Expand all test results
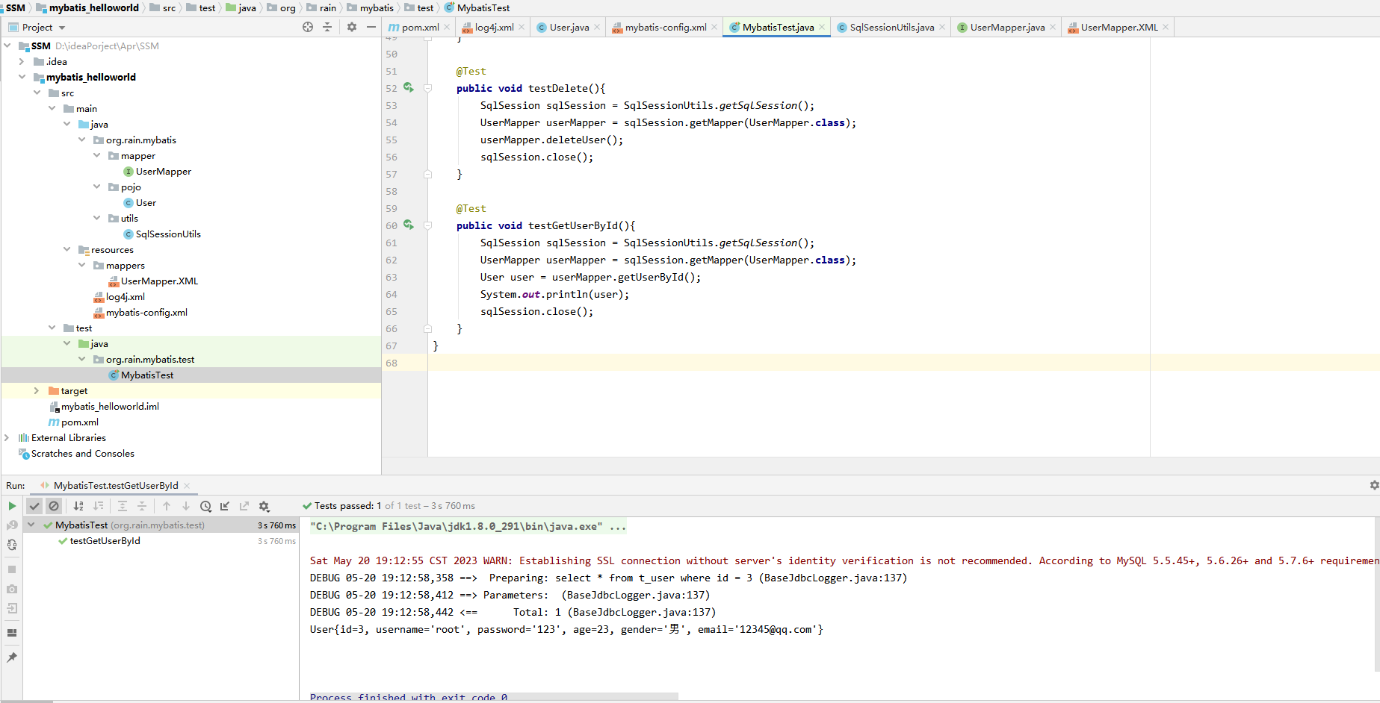Image resolution: width=1380 pixels, height=703 pixels. click(123, 506)
